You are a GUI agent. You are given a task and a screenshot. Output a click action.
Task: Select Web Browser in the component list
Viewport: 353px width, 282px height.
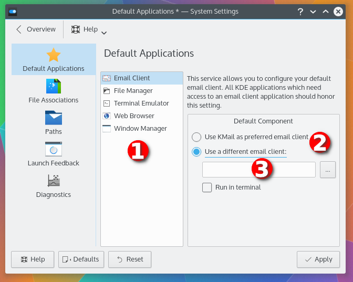coord(134,116)
